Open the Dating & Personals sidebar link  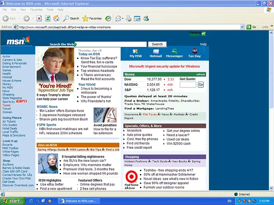(14, 63)
